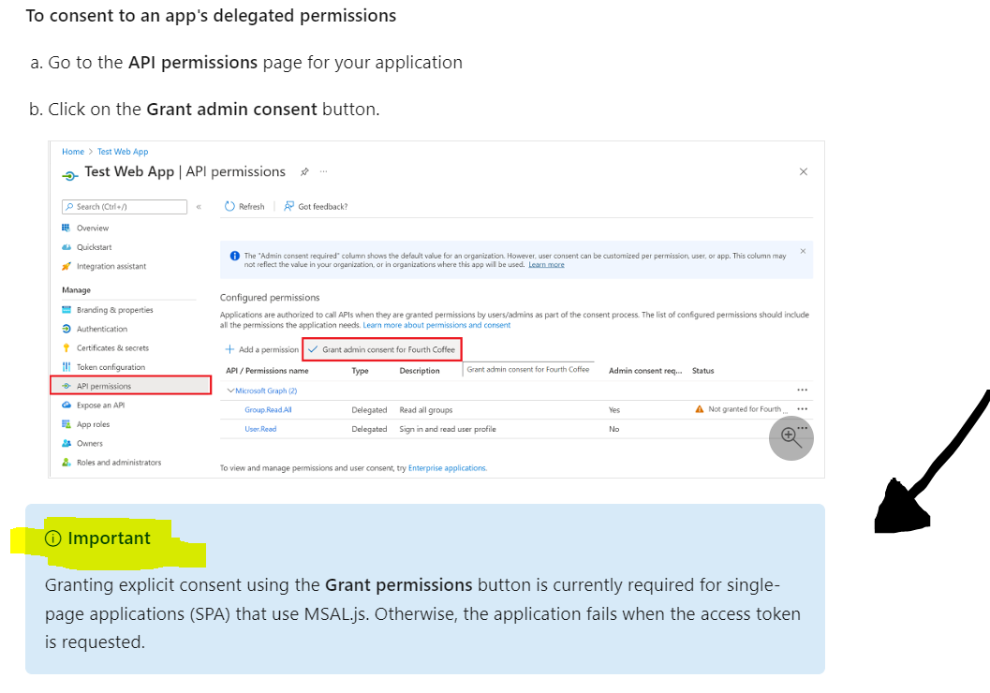The height and width of the screenshot is (693, 990).
Task: Click in the Search (Ctrl+/) field
Action: tap(125, 207)
